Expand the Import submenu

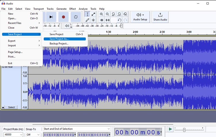pyautogui.click(x=21, y=46)
